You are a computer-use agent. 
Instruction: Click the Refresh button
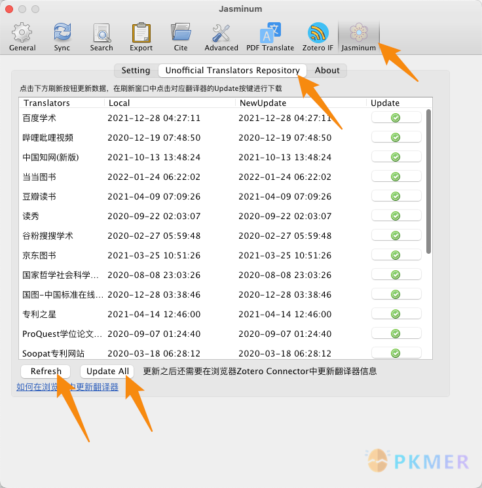[x=46, y=371]
